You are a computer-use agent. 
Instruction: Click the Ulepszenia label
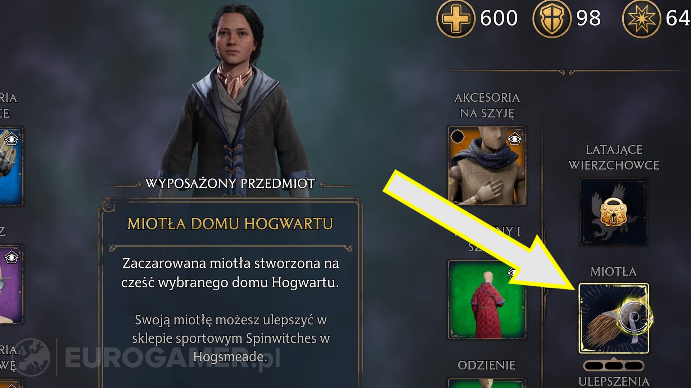tap(614, 381)
